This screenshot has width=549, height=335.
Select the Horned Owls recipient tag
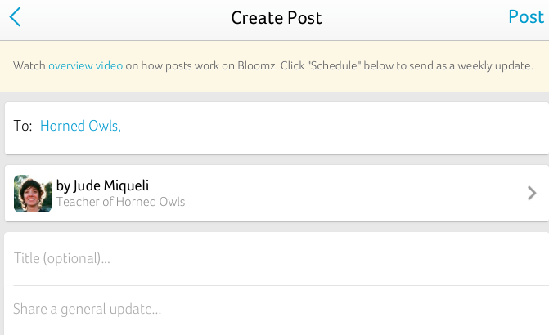[x=80, y=126]
